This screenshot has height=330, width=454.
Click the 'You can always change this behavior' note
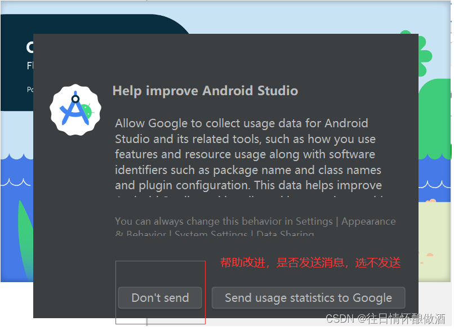pos(255,226)
